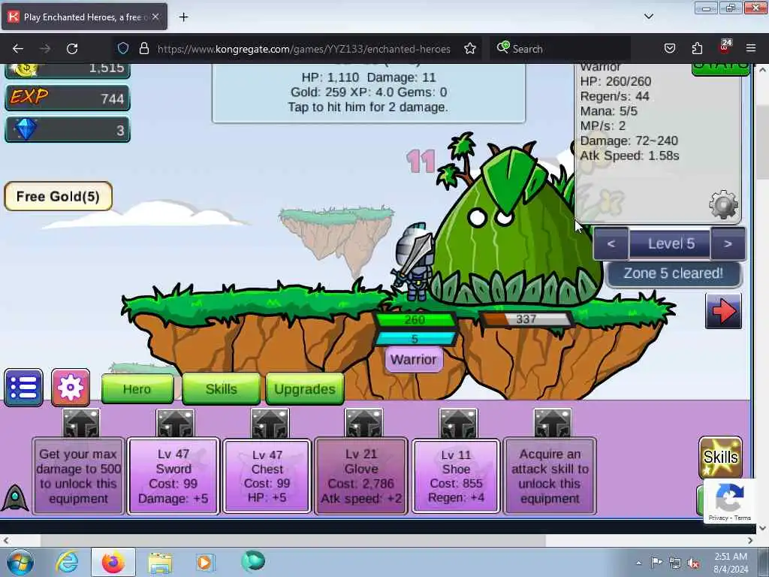Image resolution: width=769 pixels, height=577 pixels.
Task: Open the Pocket save icon
Action: (x=669, y=49)
